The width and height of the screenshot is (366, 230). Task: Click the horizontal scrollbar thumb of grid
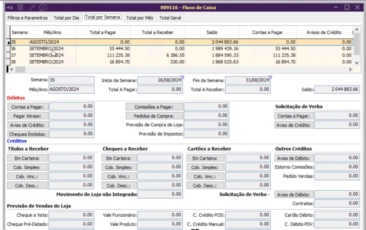(20, 69)
